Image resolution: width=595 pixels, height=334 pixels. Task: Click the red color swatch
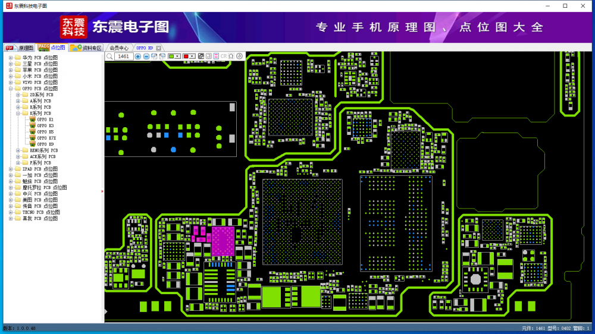[186, 56]
